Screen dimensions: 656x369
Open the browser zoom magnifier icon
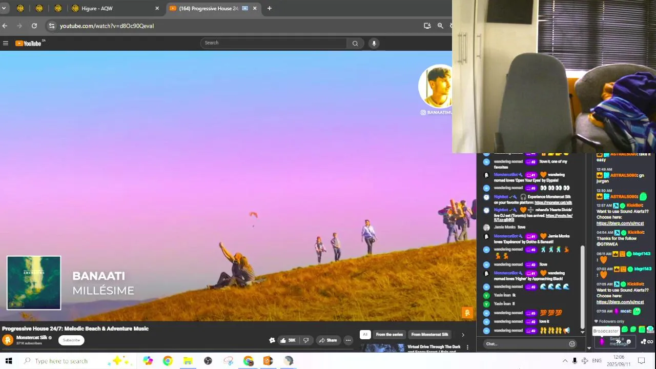(x=440, y=26)
